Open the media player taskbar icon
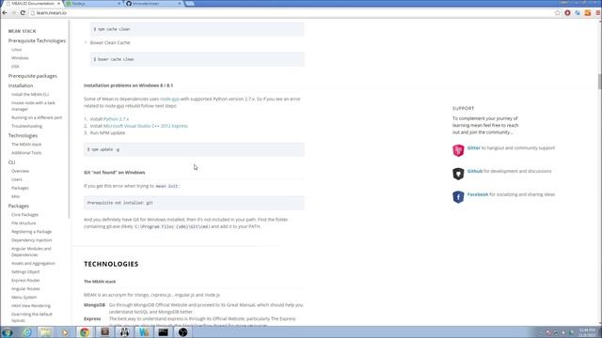 pyautogui.click(x=65, y=332)
